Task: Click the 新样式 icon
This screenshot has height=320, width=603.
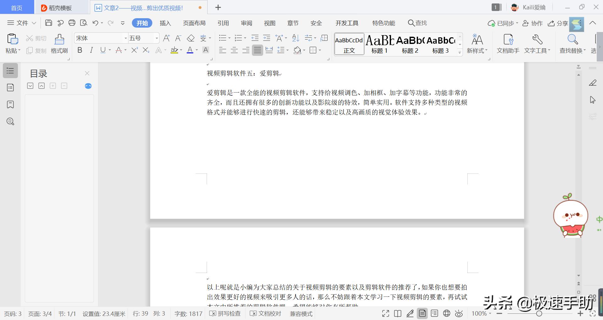Action: tap(477, 44)
